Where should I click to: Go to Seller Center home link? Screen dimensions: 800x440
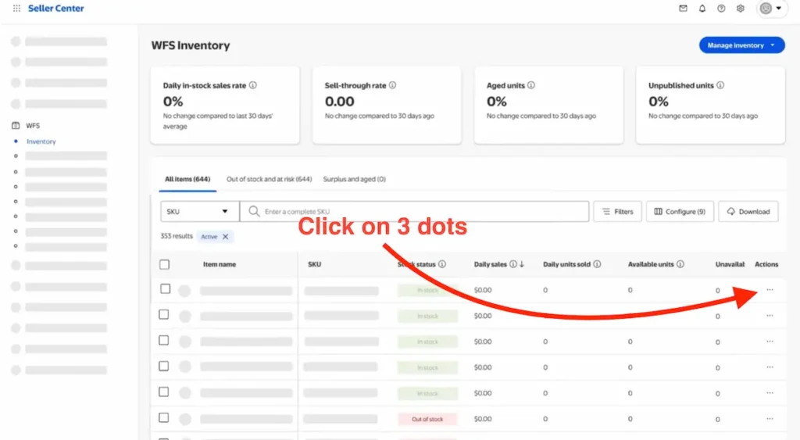point(56,8)
